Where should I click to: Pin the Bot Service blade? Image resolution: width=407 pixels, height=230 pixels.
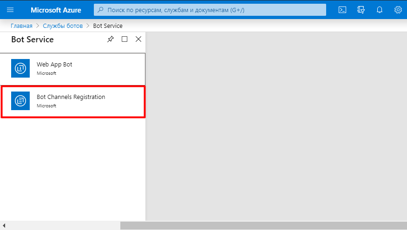[x=110, y=39]
